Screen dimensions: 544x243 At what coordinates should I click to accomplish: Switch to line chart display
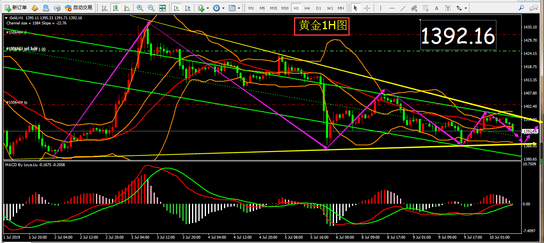pyautogui.click(x=127, y=8)
